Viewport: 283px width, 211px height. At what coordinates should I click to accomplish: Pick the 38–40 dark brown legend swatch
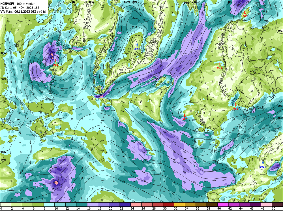tap(212, 204)
